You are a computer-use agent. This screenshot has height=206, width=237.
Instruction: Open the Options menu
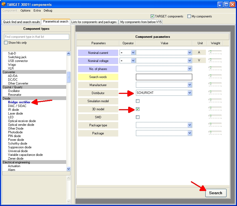(x=25, y=10)
